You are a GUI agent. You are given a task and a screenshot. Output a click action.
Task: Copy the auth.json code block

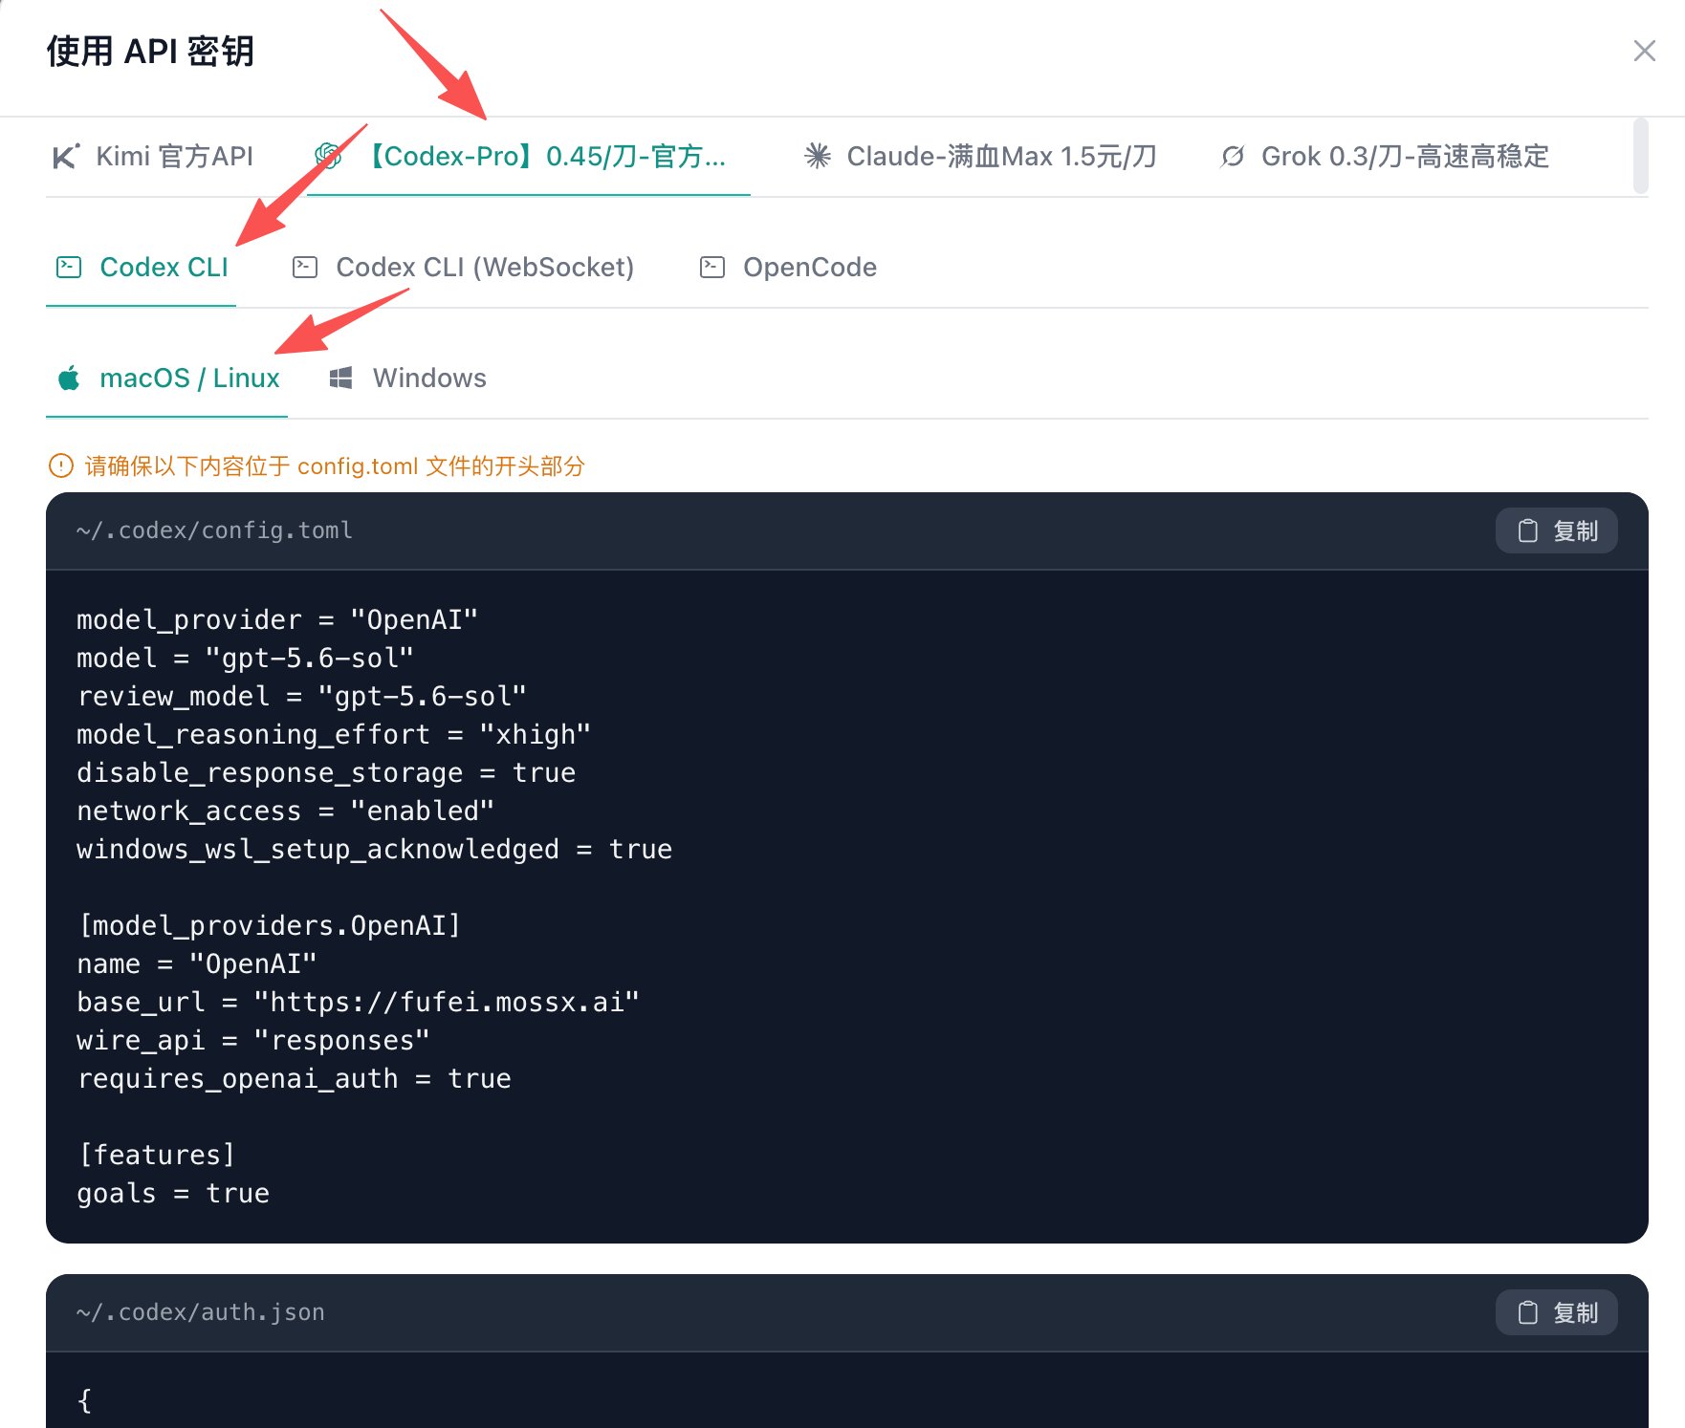[x=1557, y=1312]
